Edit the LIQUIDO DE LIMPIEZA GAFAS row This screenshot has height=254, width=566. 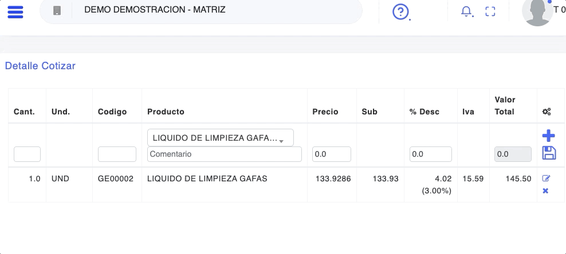545,178
